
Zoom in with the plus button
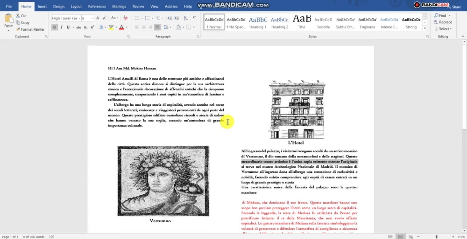pyautogui.click(x=454, y=237)
